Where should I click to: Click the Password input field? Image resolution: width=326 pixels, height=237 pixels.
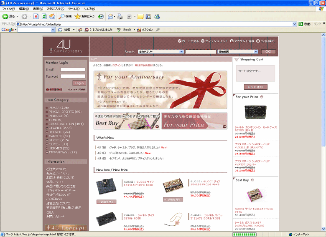point(73,76)
